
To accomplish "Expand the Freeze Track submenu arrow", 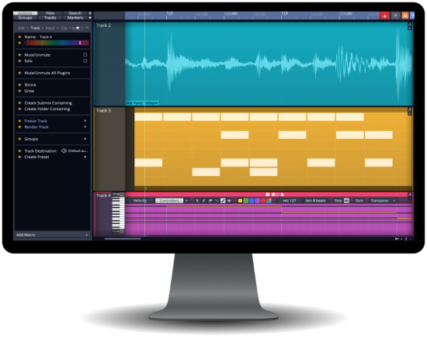I will pos(85,121).
